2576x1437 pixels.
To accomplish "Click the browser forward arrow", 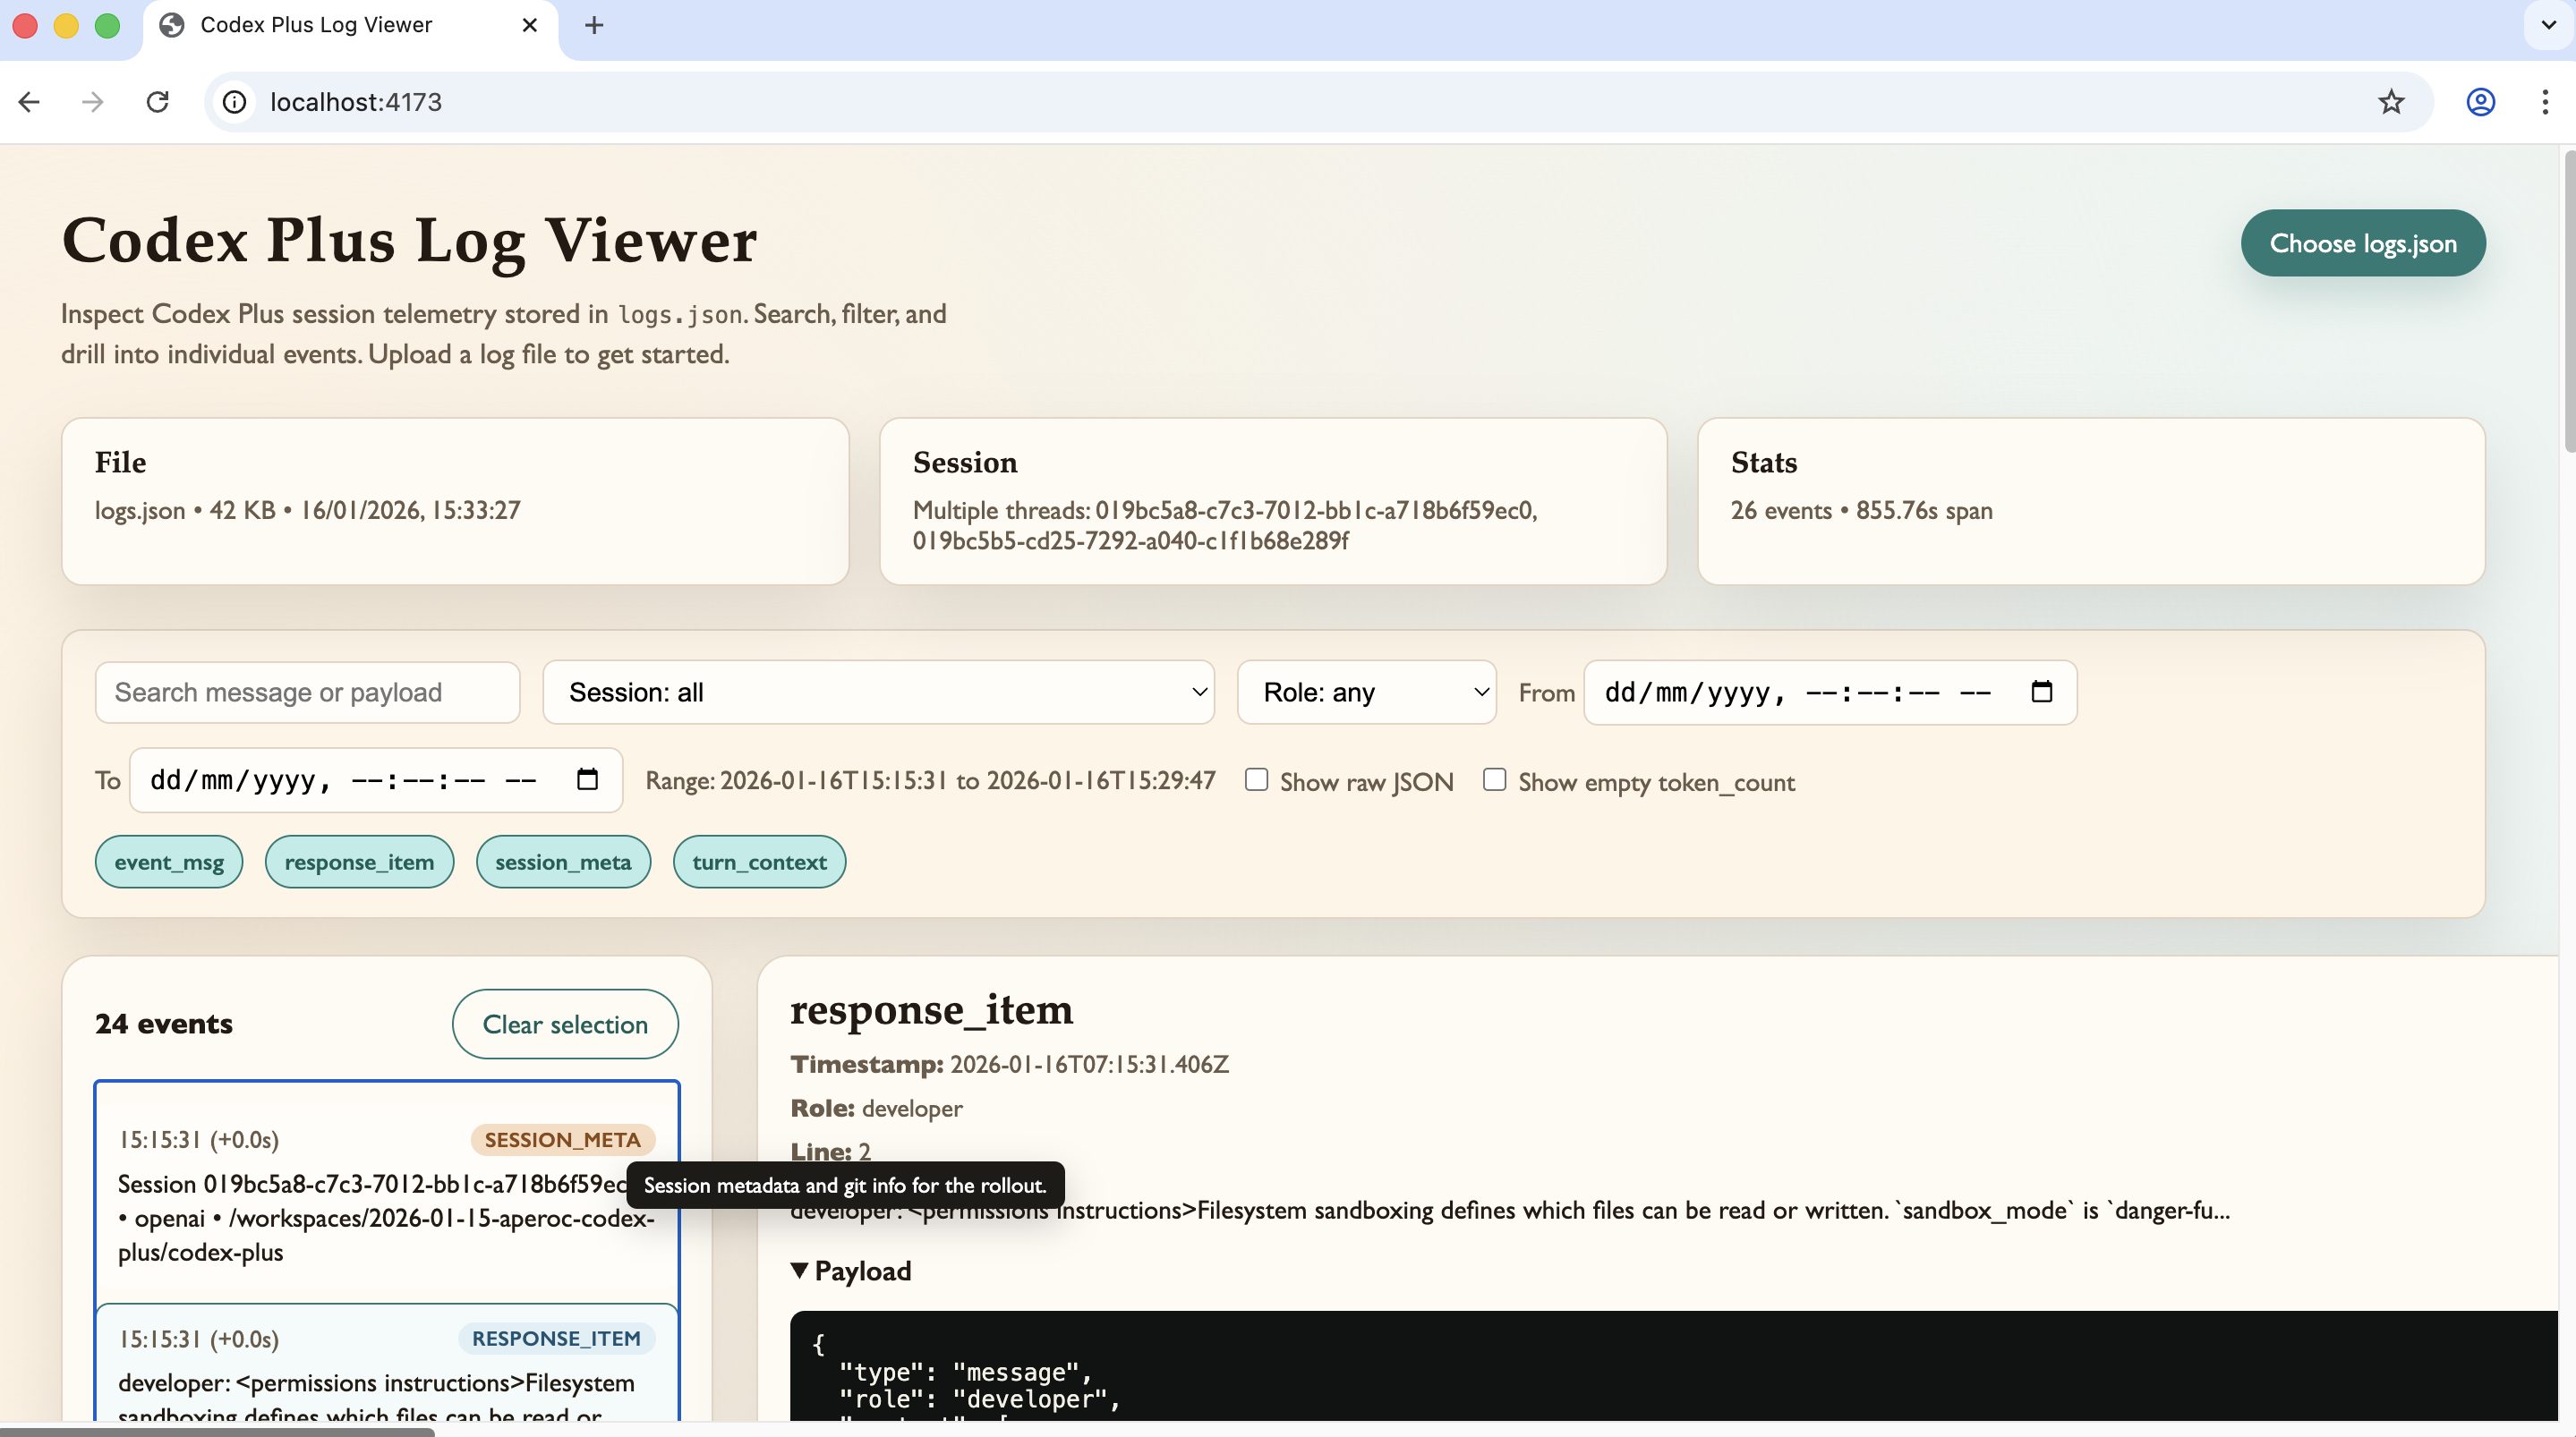I will [92, 102].
